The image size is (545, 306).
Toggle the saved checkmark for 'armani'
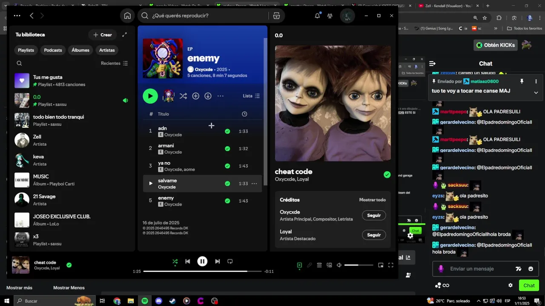(x=227, y=149)
